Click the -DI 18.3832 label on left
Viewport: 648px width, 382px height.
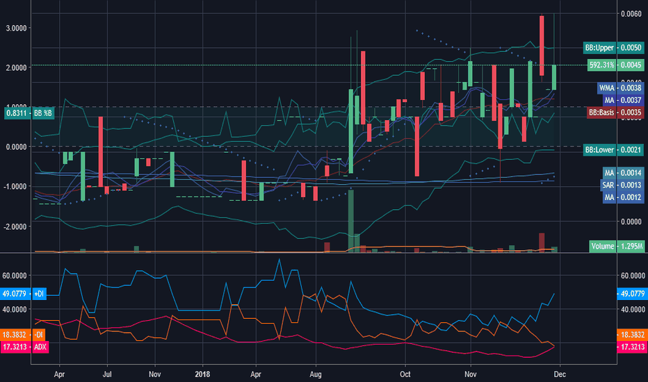[x=24, y=335]
